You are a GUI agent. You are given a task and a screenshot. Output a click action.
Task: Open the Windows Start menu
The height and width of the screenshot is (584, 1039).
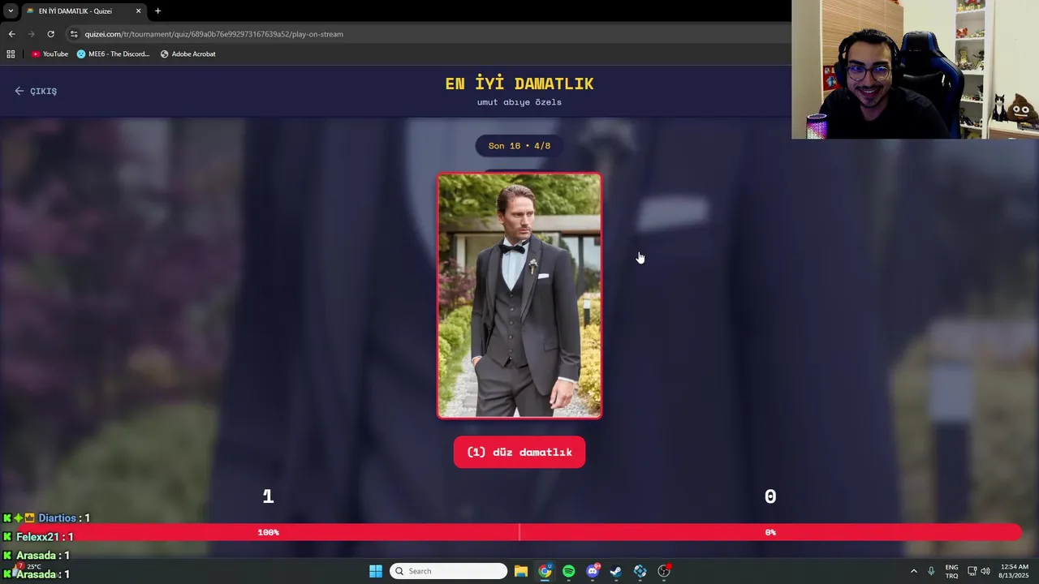(x=376, y=571)
